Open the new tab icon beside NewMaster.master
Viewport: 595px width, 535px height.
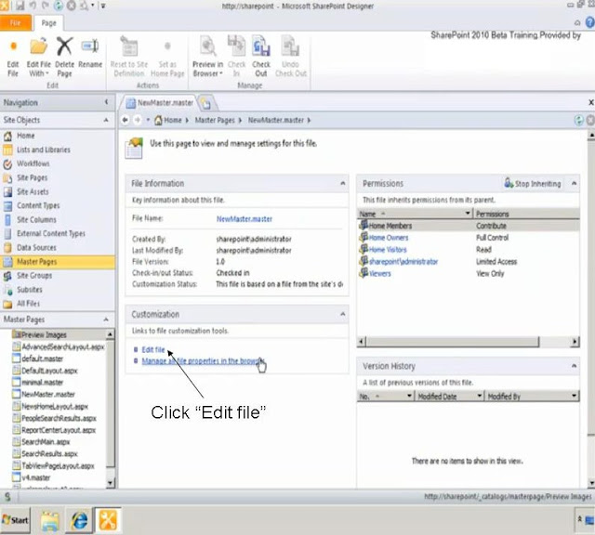205,103
